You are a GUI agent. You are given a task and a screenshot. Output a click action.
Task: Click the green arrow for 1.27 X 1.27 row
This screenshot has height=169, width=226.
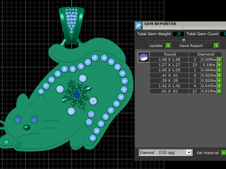click(219, 65)
